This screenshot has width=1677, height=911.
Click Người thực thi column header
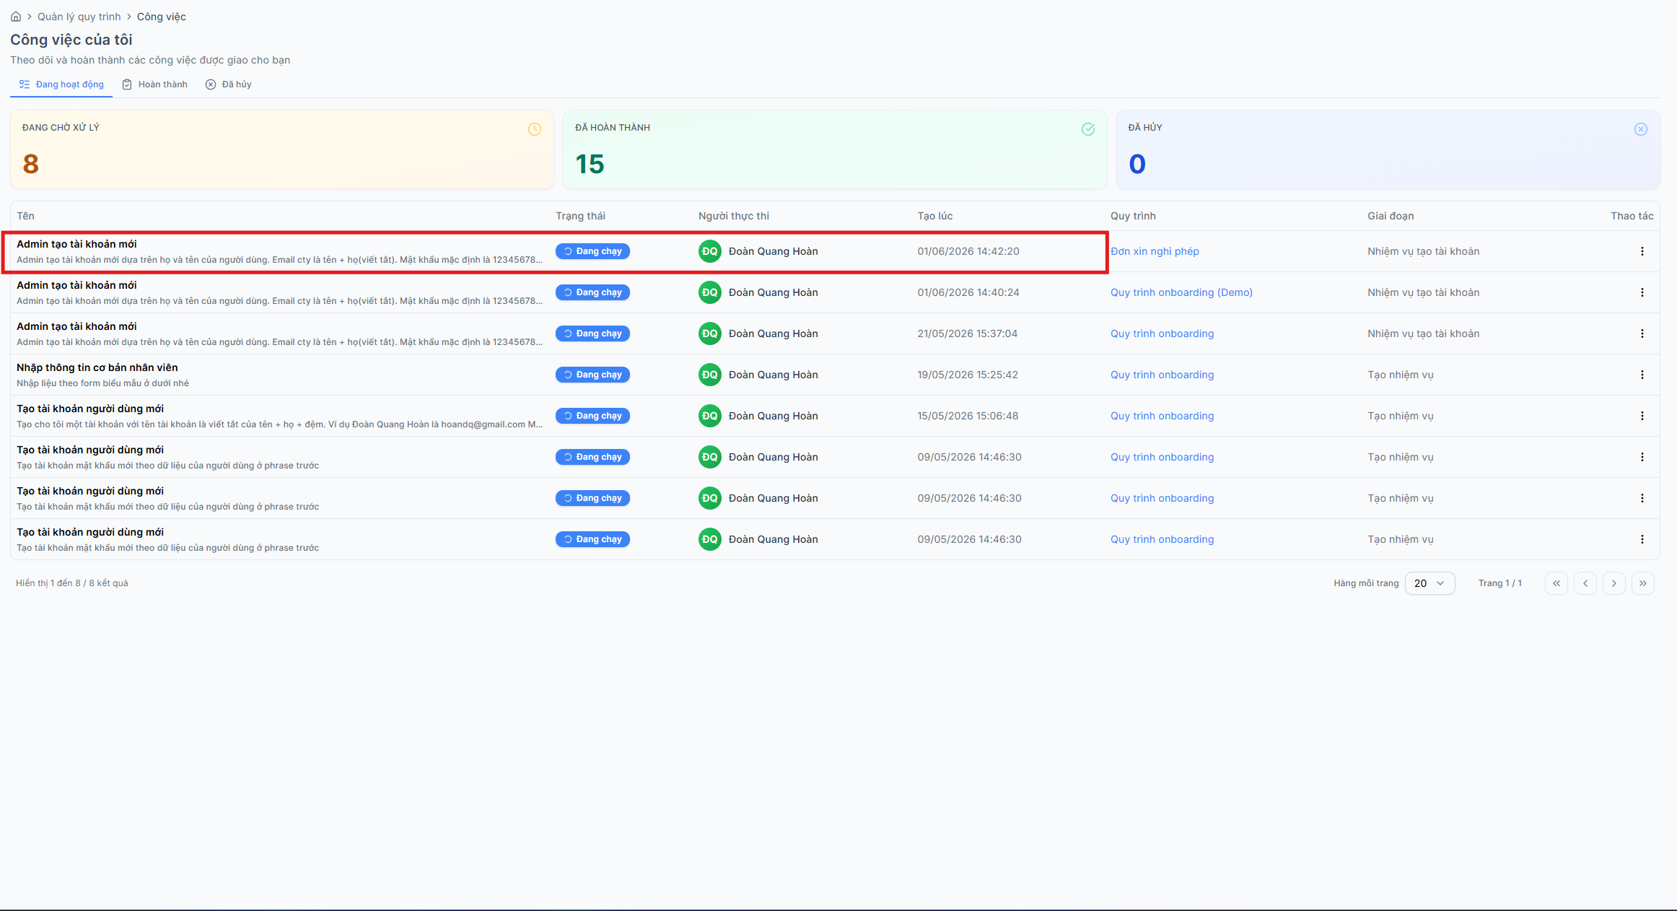pyautogui.click(x=734, y=216)
